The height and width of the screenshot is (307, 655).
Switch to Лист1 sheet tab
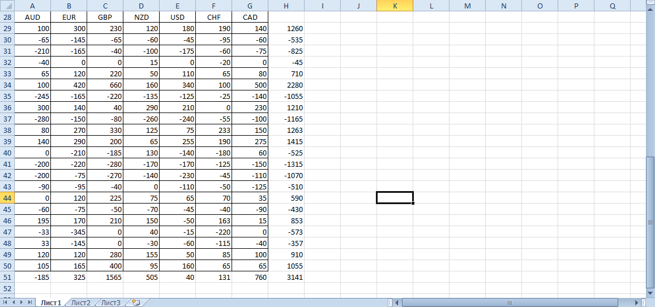click(x=51, y=302)
